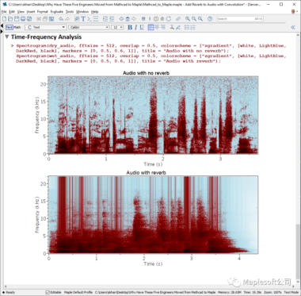Copy selection with the copy icon
This screenshot has width=301, height=296.
point(45,19)
